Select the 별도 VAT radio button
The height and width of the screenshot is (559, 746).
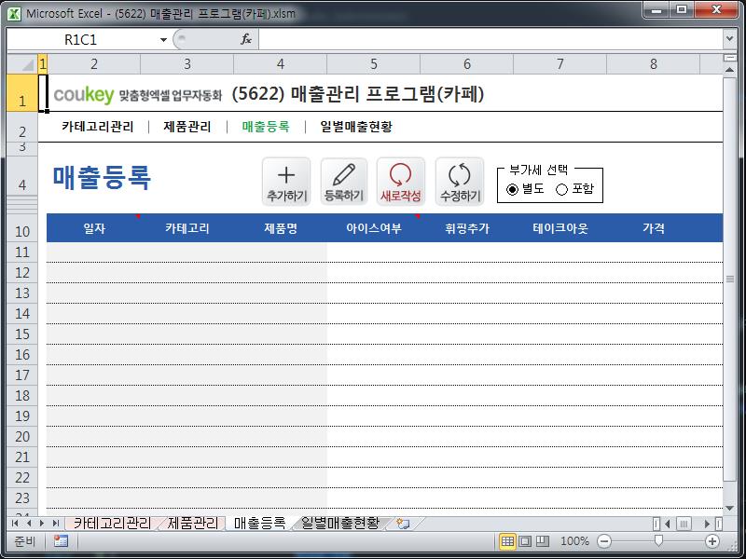tap(512, 189)
